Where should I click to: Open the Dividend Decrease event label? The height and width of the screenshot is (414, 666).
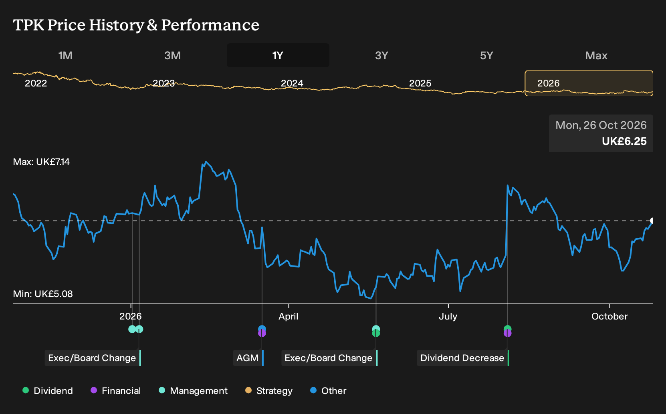(463, 358)
